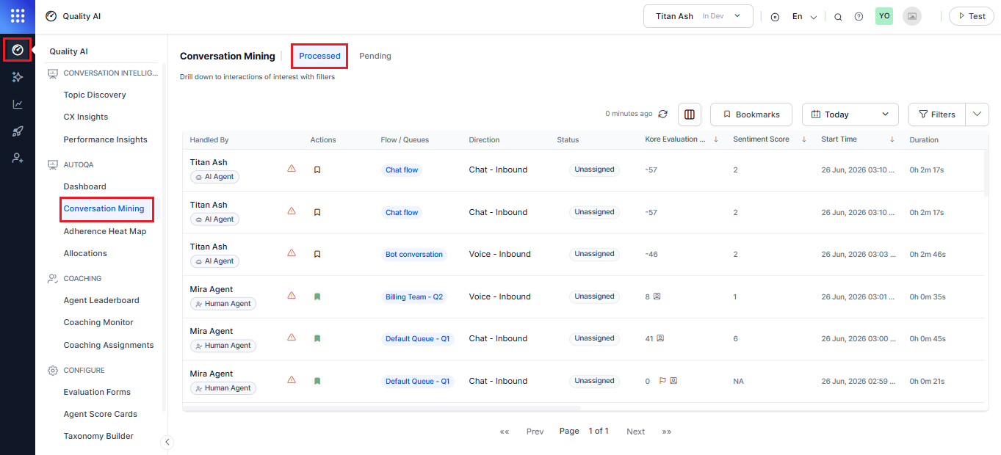This screenshot has height=455, width=1001.
Task: Switch to the Processed tab
Action: pyautogui.click(x=319, y=56)
